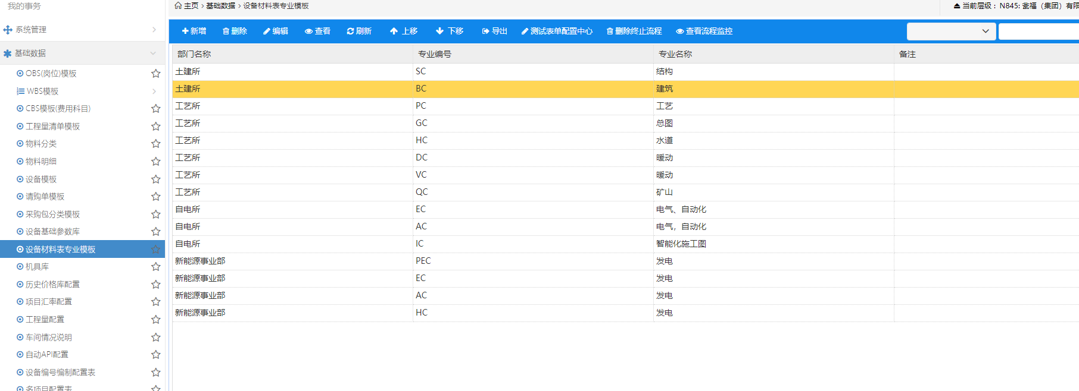Move row down with 下移 arrow
Image resolution: width=1079 pixels, height=391 pixels.
pos(439,31)
